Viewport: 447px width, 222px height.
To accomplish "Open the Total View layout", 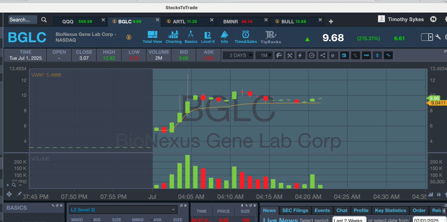I will (152, 37).
